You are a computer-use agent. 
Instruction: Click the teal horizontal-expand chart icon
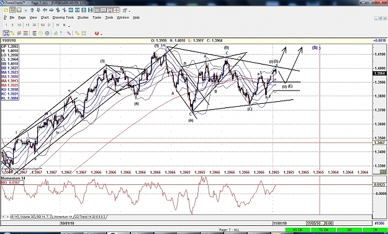click(71, 10)
